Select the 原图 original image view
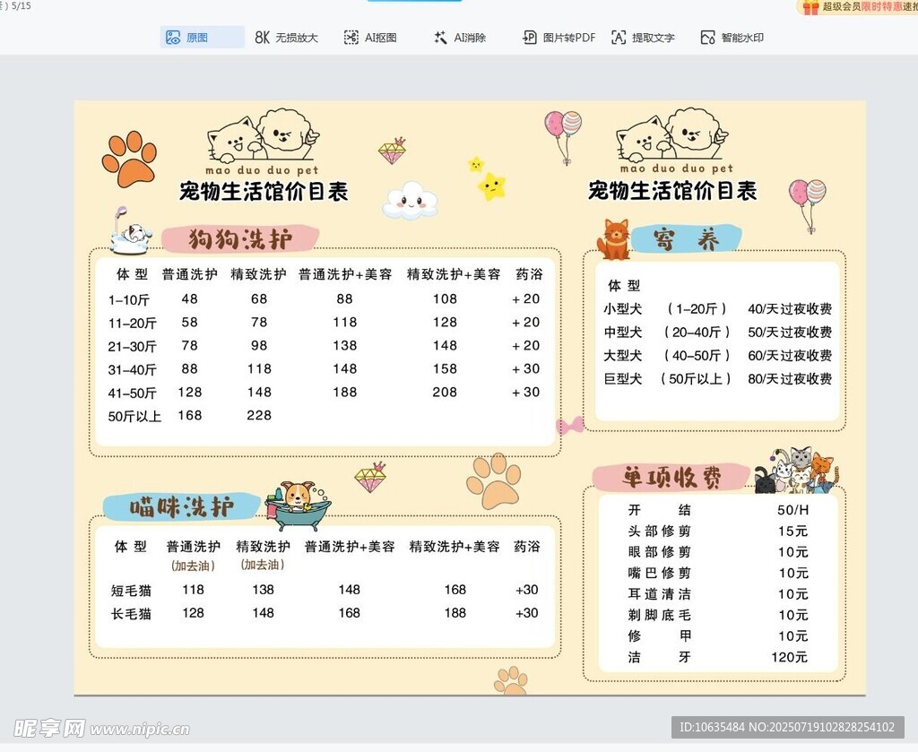 pos(188,38)
